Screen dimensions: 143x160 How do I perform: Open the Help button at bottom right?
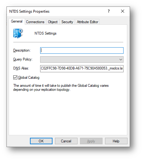coord(116,141)
